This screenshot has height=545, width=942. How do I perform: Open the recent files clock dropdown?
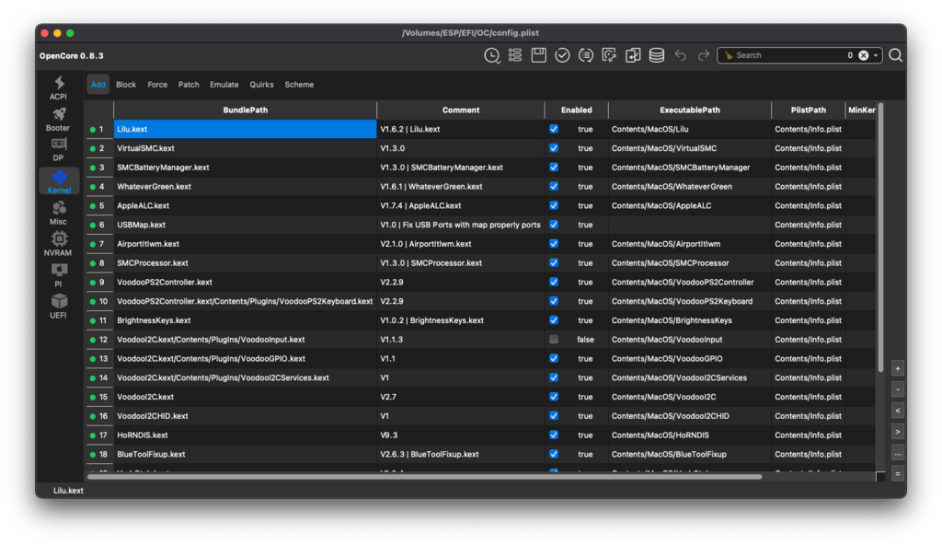(x=493, y=55)
